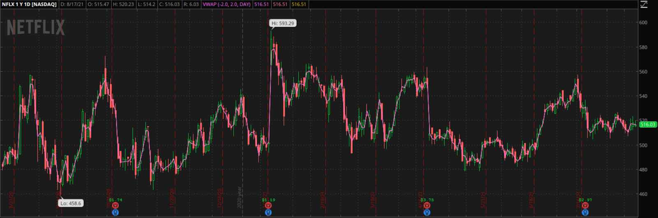Click the earnings phone icon under $1.19
Image resolution: width=658 pixels, height=218 pixels.
(x=268, y=206)
